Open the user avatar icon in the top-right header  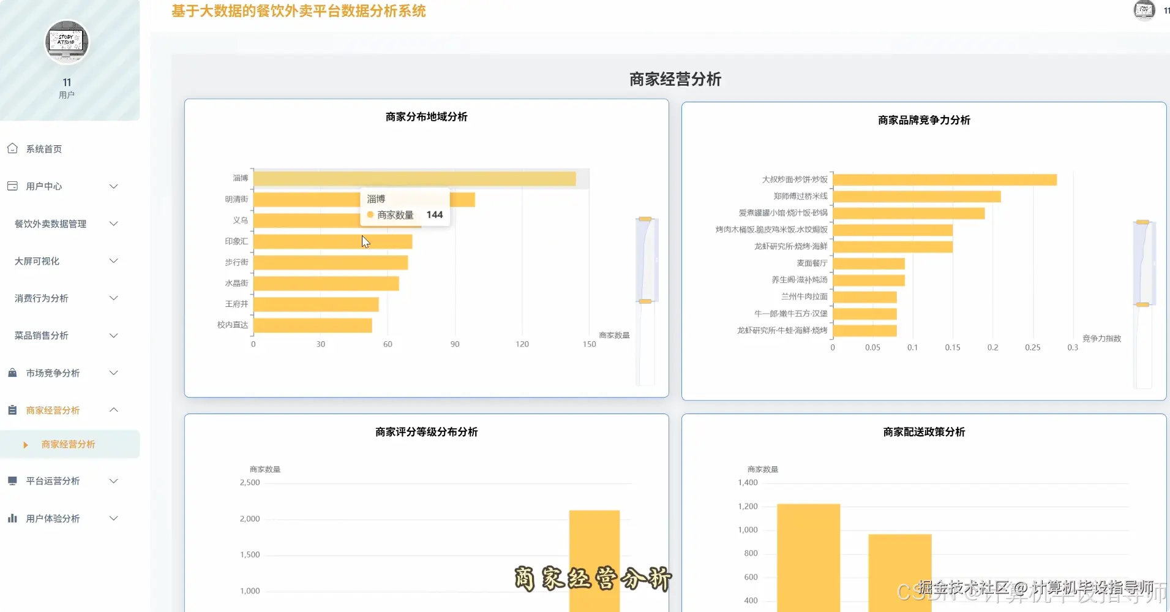[1144, 10]
